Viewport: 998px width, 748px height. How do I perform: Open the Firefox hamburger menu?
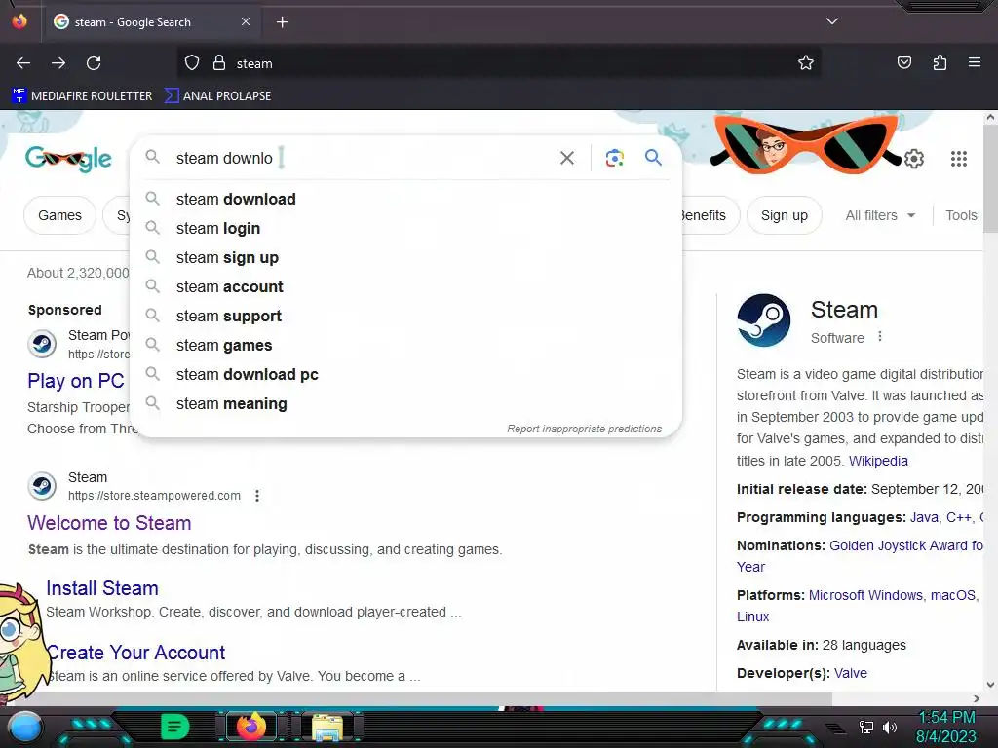click(x=975, y=62)
